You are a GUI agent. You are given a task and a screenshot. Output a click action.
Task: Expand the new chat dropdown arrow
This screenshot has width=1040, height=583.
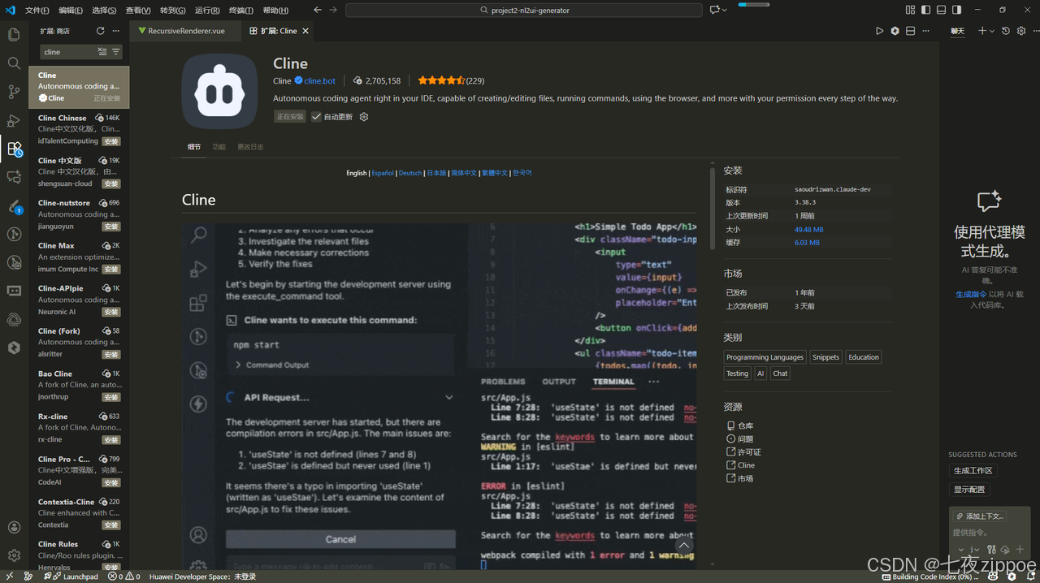(x=992, y=31)
